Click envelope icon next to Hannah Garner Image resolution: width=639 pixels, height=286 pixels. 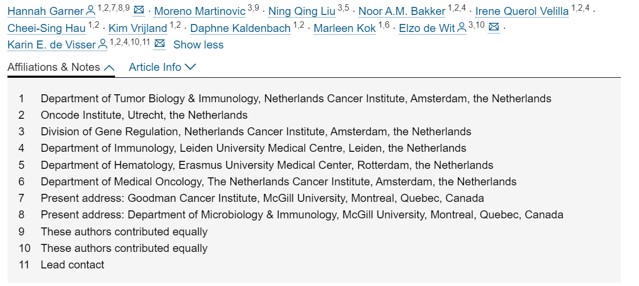(x=139, y=11)
